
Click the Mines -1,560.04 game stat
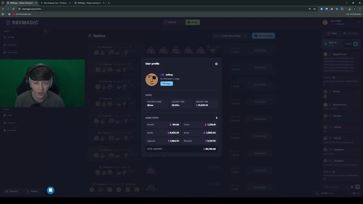click(x=200, y=133)
